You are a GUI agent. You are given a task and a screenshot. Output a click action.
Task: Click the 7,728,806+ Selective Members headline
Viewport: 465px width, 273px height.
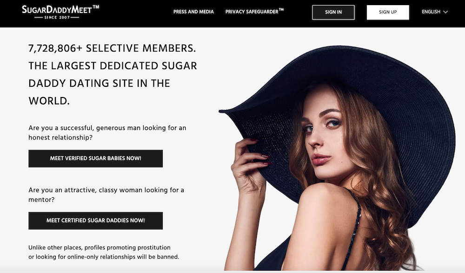pos(112,48)
